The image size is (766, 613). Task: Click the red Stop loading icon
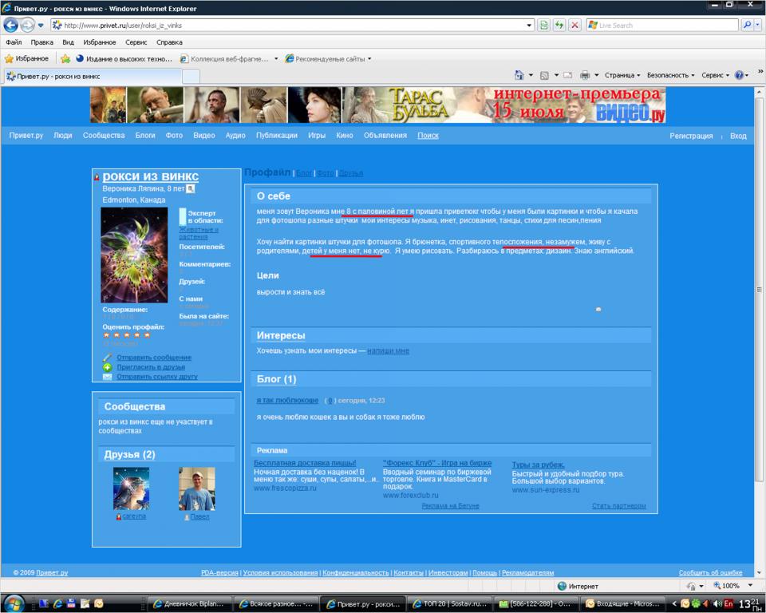[x=574, y=26]
